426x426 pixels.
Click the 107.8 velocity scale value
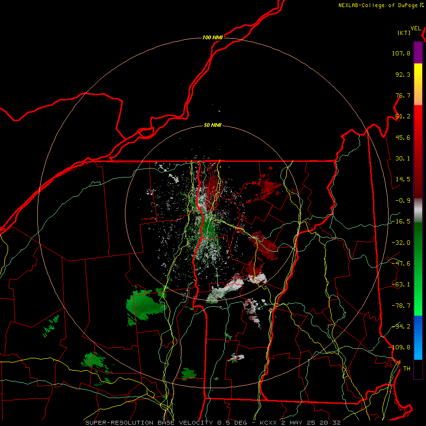tap(401, 53)
